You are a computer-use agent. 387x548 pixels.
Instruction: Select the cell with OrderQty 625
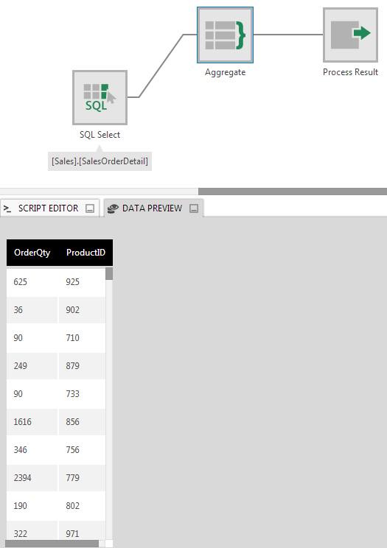(x=32, y=281)
